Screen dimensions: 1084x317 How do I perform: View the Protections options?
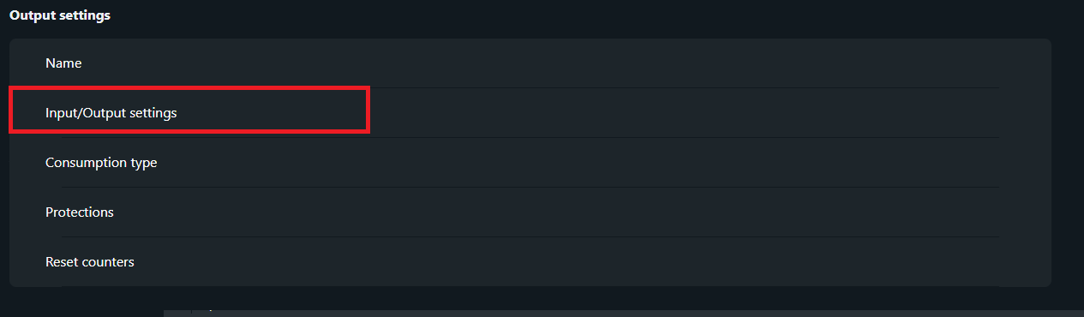(530, 212)
